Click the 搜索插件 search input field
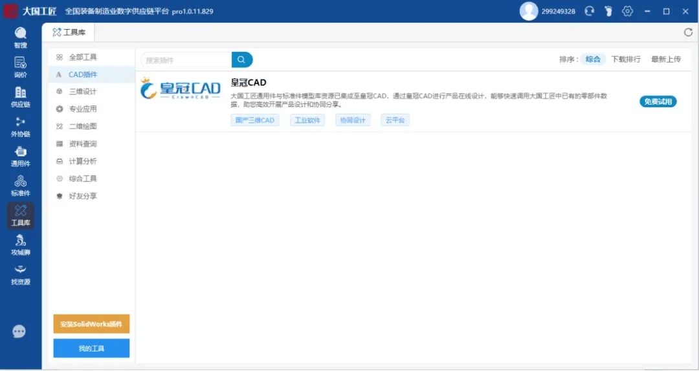 click(186, 60)
